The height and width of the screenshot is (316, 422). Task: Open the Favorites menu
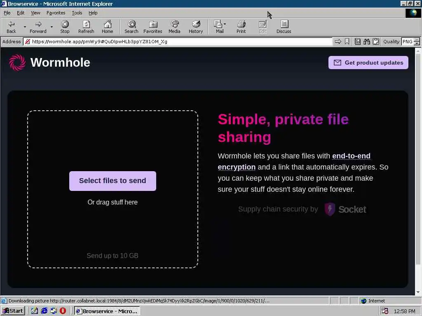coord(56,13)
